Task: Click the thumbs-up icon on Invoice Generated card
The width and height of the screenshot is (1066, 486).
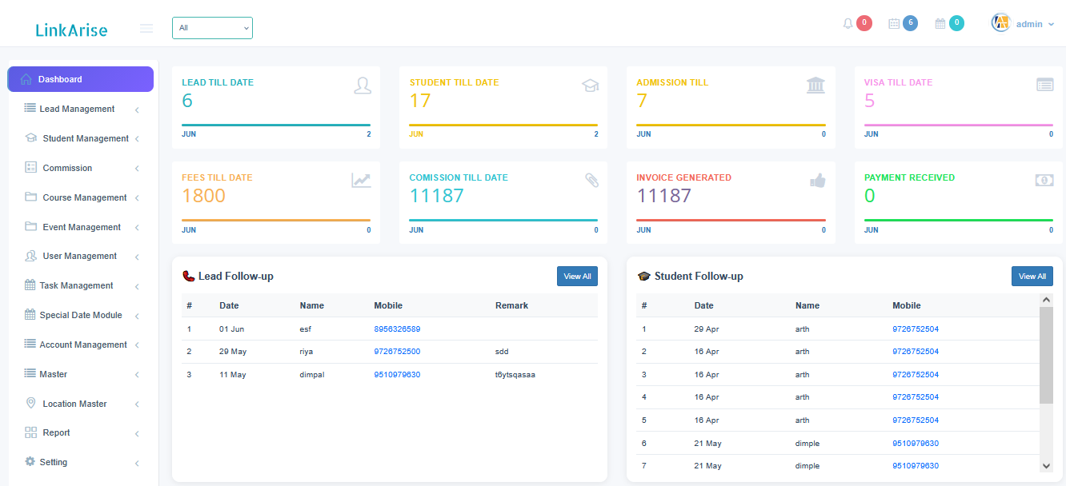Action: 817,181
